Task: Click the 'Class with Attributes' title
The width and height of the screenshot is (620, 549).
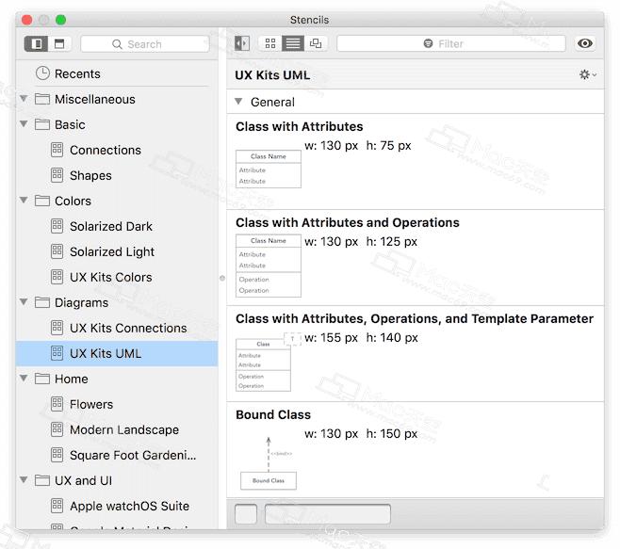Action: [x=300, y=126]
